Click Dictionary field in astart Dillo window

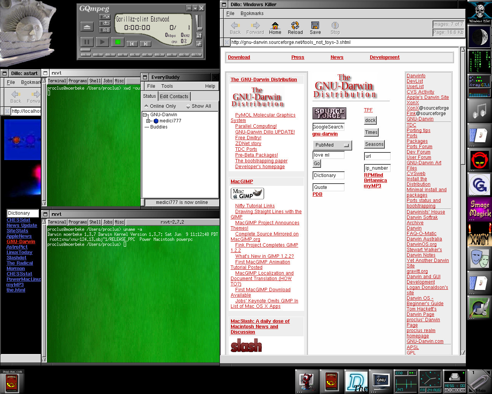tap(23, 213)
